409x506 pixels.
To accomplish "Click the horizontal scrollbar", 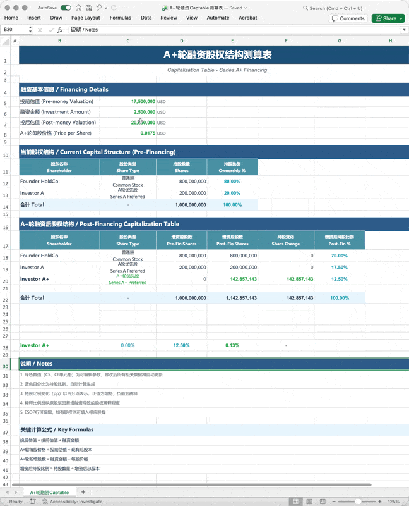I will (x=192, y=484).
